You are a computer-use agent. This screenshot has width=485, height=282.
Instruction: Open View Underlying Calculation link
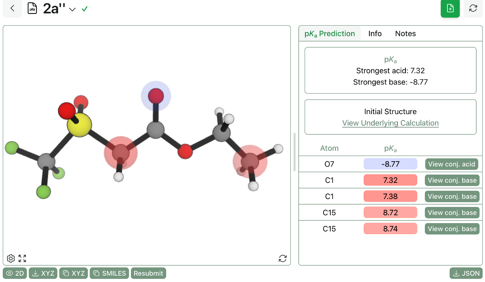click(x=390, y=123)
